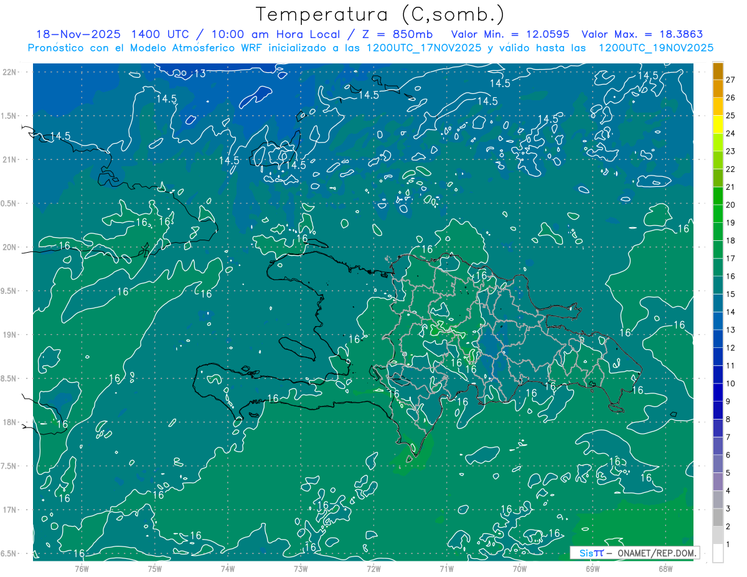Click the '19N' latitude axis label

(9, 335)
